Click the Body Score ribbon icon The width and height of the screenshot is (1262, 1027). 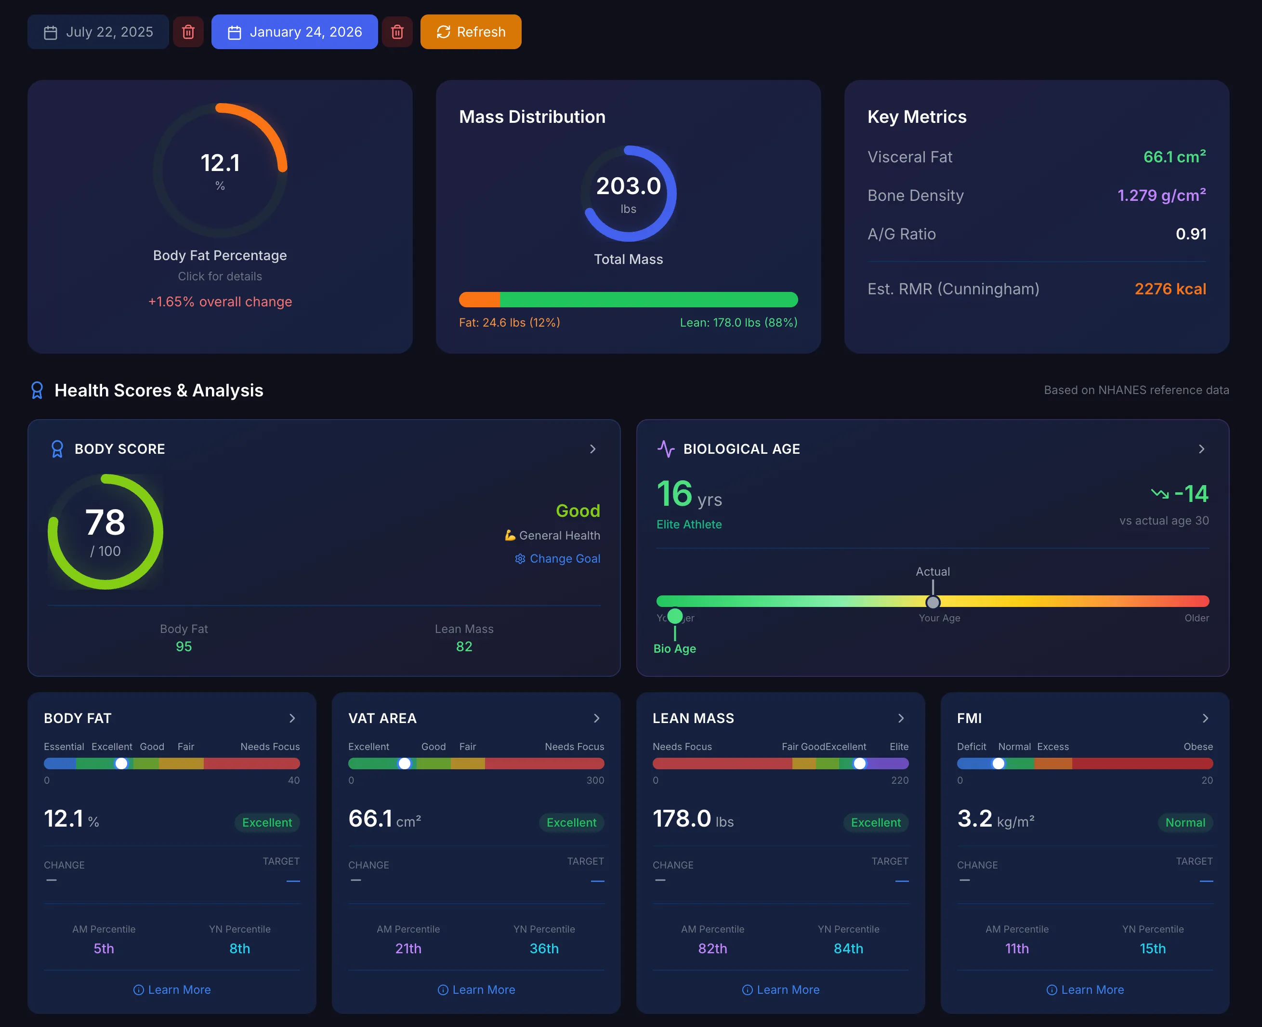point(57,449)
